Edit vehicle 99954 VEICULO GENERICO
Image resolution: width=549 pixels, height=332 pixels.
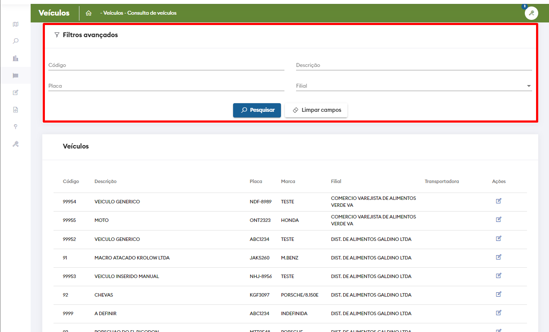click(499, 201)
